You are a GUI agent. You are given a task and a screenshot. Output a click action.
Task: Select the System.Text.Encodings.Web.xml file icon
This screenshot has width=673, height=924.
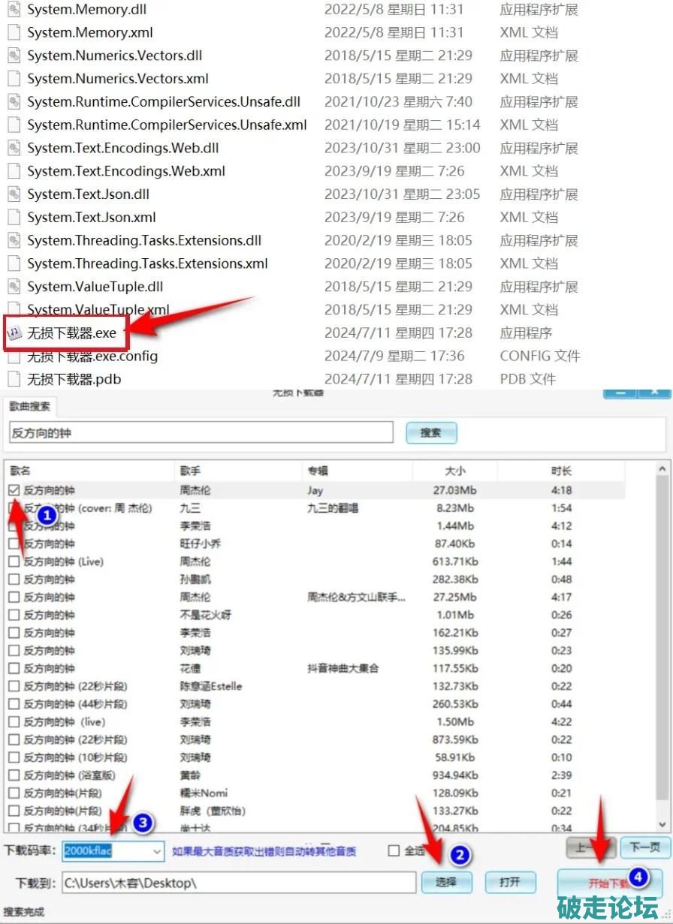(14, 171)
